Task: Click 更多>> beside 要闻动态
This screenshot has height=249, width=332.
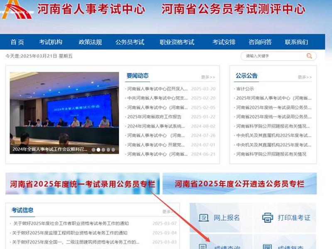Action: pos(208,77)
